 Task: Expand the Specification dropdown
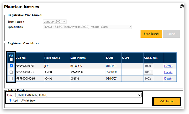(87, 27)
